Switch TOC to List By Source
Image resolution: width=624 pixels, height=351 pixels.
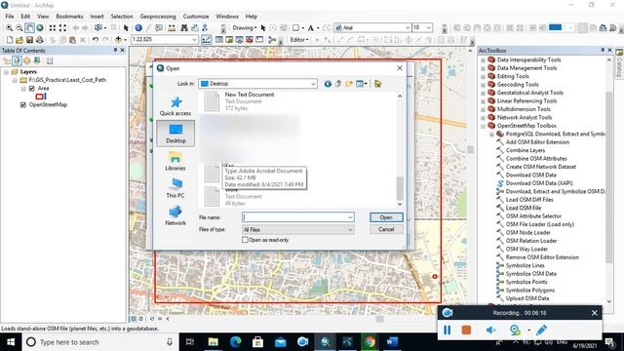17,60
